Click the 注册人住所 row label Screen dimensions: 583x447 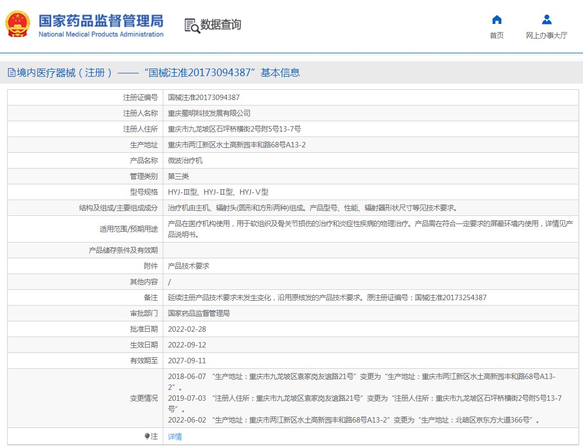140,129
